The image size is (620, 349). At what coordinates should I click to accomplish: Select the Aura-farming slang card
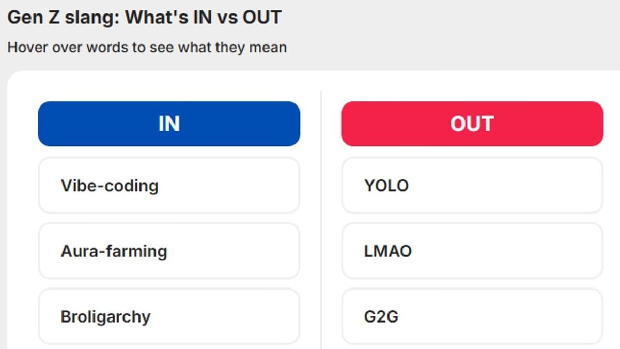coord(169,251)
